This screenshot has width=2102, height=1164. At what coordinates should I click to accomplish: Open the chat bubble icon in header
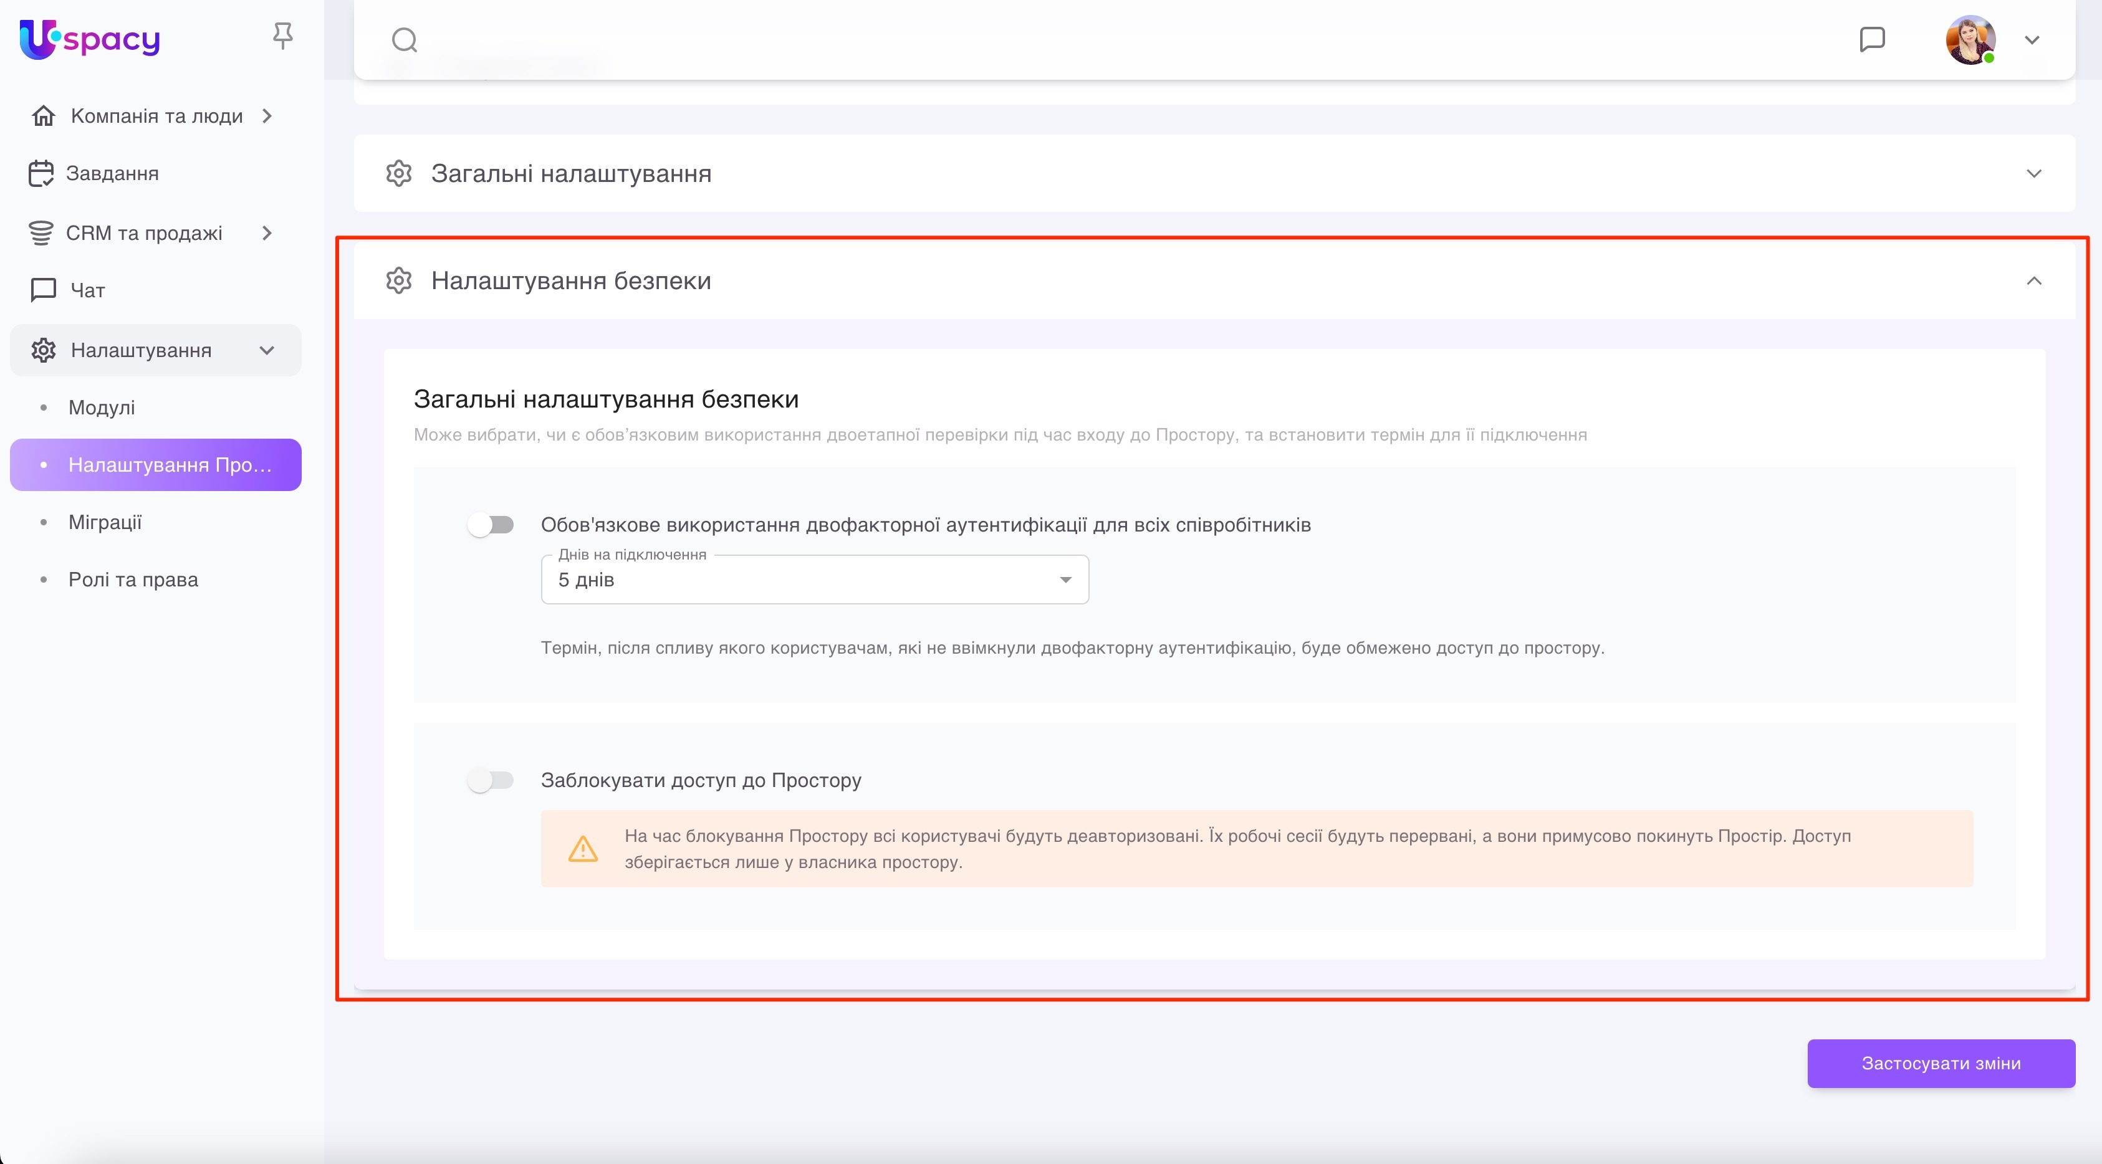pos(1872,39)
